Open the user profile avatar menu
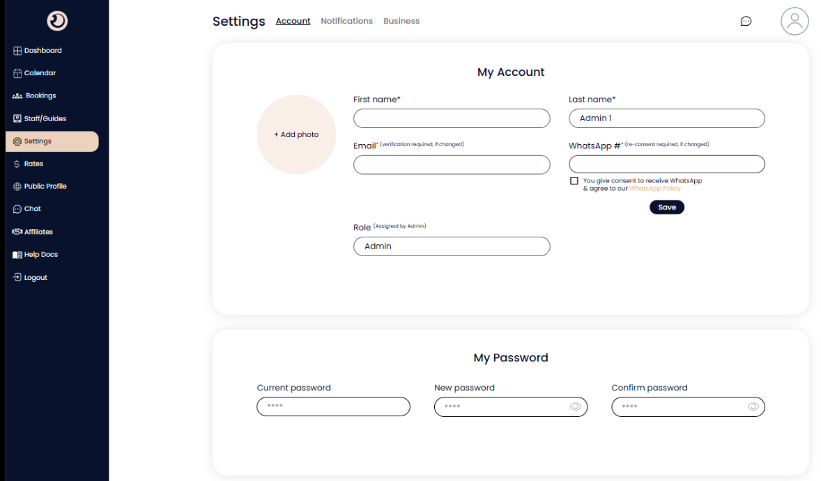The height and width of the screenshot is (481, 821). click(795, 22)
